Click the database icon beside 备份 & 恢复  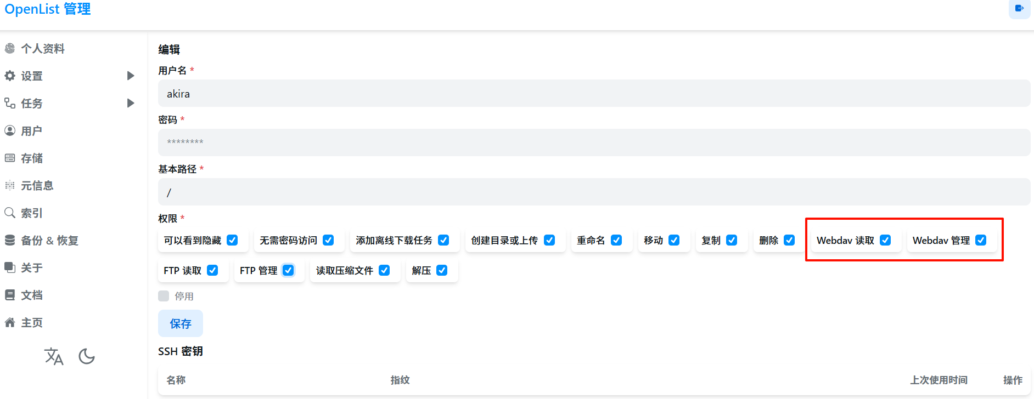[10, 240]
